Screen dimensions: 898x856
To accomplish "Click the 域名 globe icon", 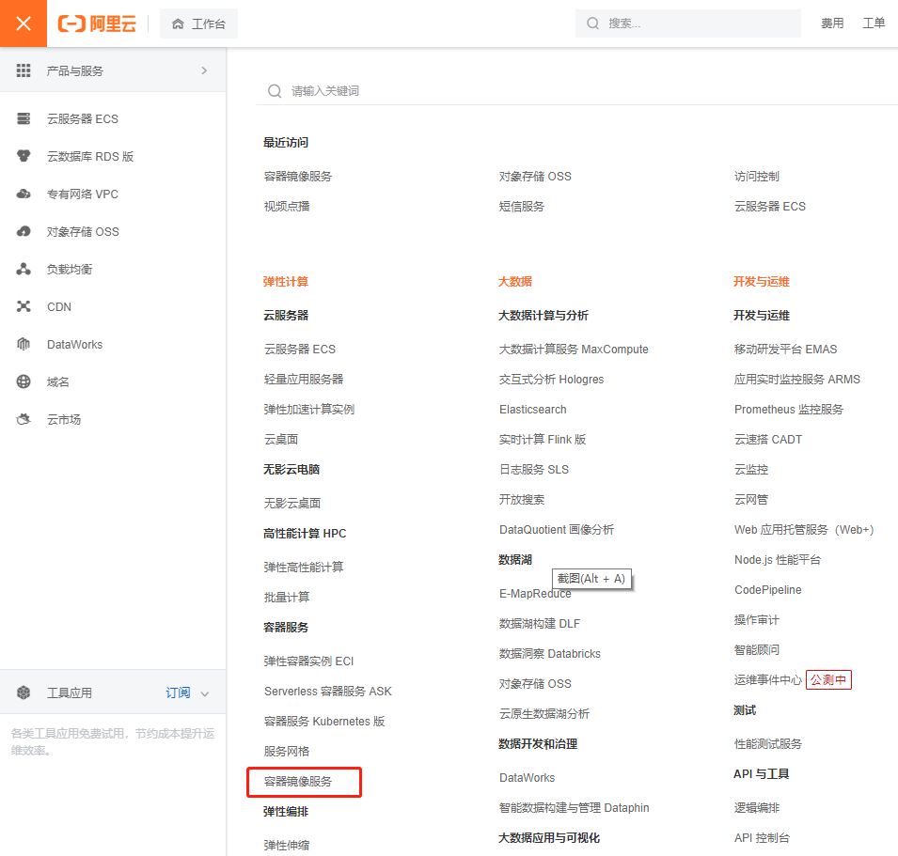I will [x=24, y=381].
